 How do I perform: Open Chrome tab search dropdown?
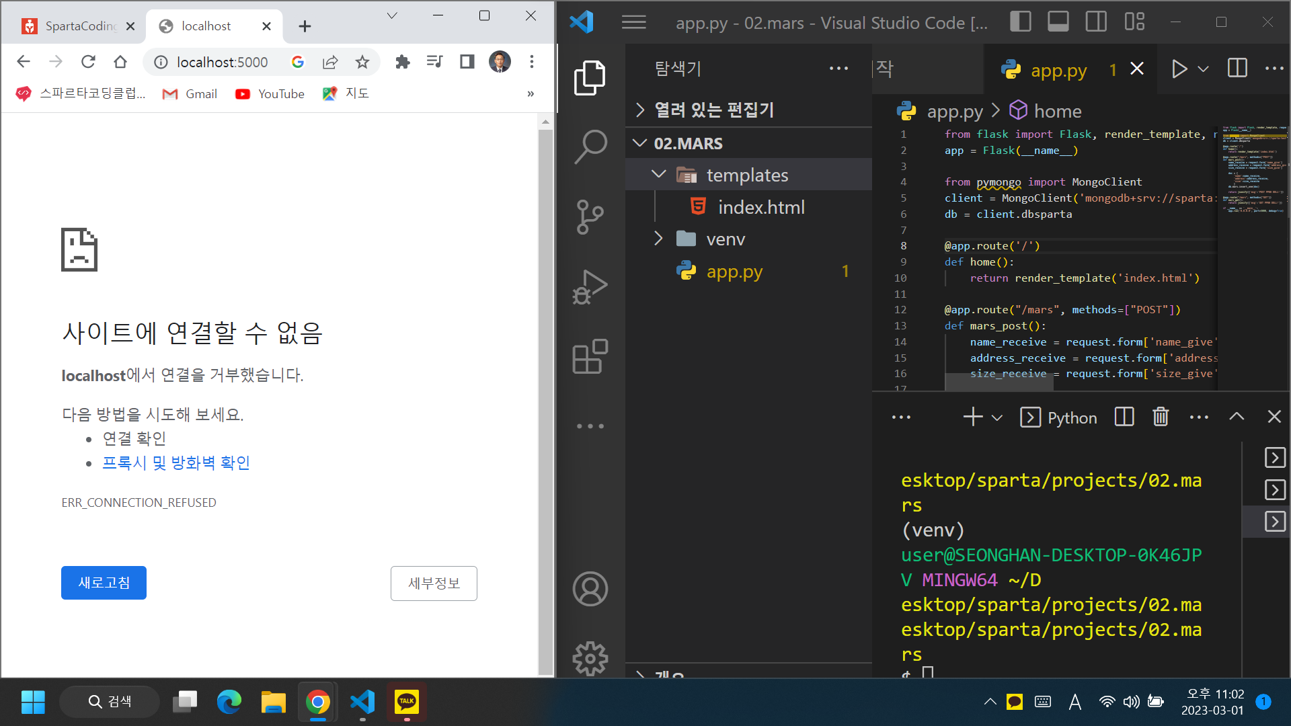392,15
